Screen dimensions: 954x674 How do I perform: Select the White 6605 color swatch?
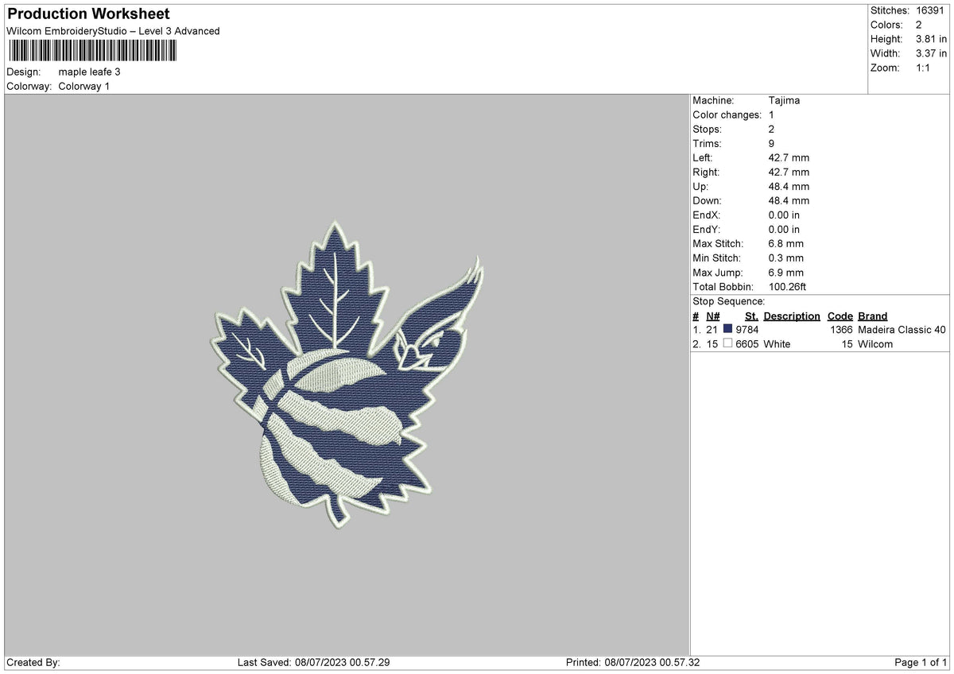pos(728,343)
